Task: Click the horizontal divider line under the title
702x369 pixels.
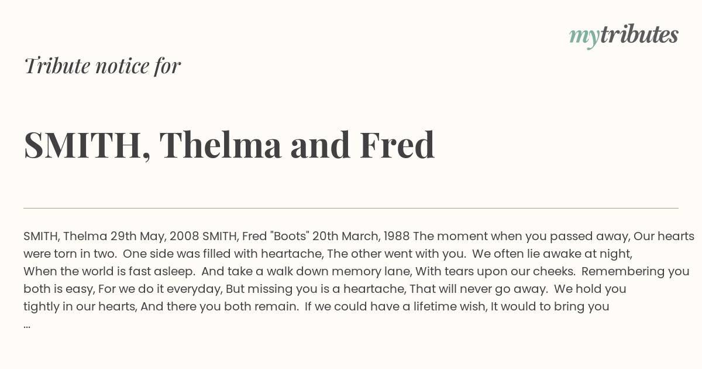Action: coord(351,208)
